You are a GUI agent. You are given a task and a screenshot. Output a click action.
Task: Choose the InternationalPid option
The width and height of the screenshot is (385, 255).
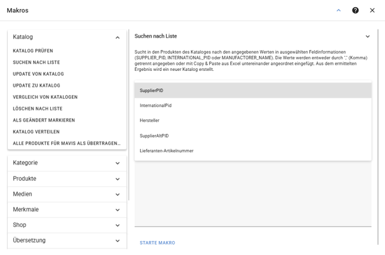click(253, 105)
